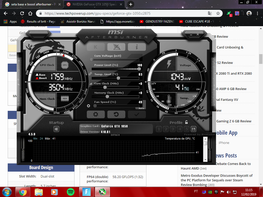263x197 pixels.
Task: Save profile with the floppy disk icon
Action: point(193,129)
